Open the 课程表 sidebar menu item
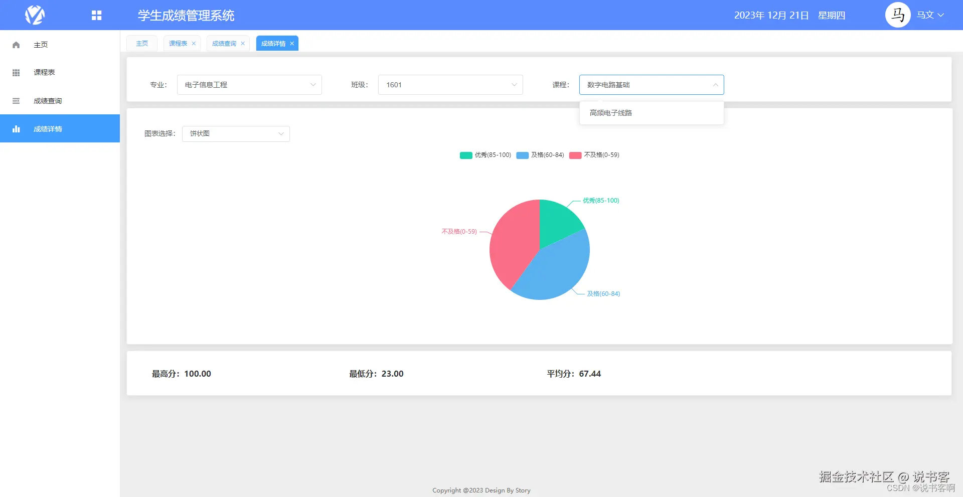This screenshot has width=963, height=497. pos(60,73)
